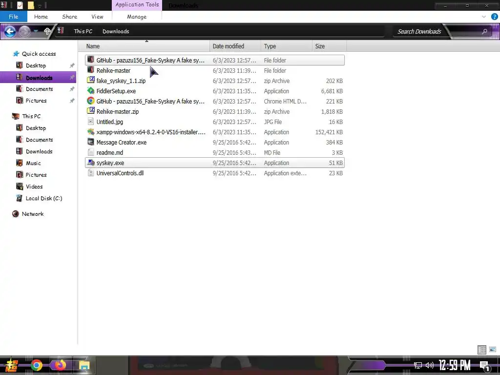Open the volume speaker tray icon
Viewport: 500px width, 375px height.
click(x=430, y=365)
